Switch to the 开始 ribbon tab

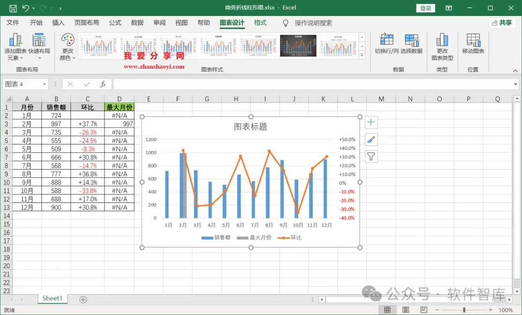[36, 23]
